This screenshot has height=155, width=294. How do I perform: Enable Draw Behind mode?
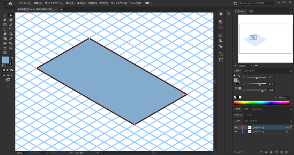8,75
